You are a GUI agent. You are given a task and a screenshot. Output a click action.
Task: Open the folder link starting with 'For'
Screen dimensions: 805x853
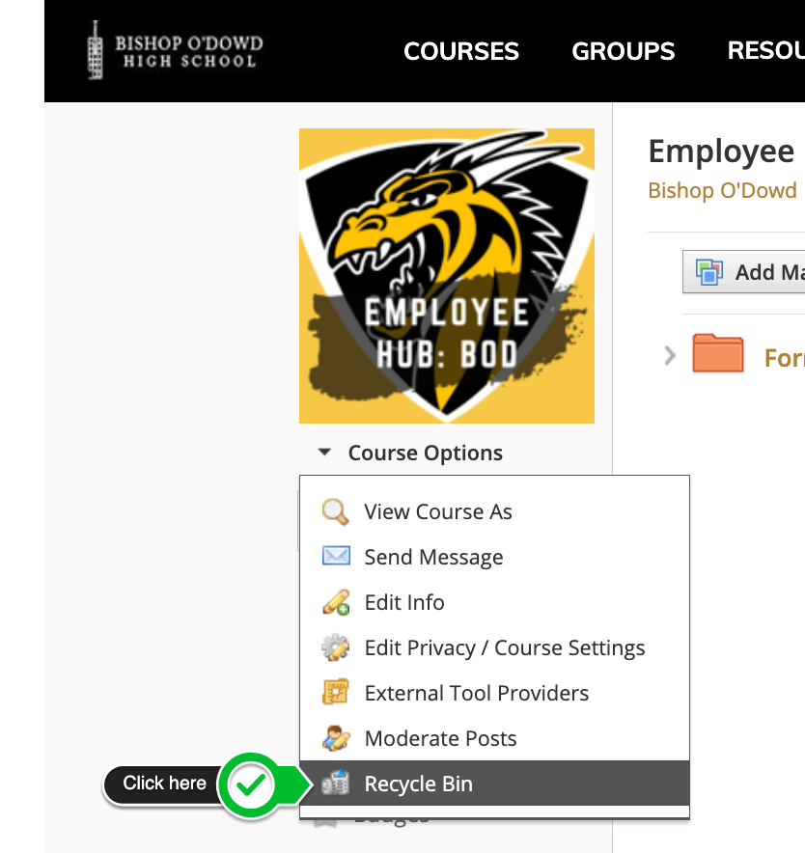[x=785, y=358]
